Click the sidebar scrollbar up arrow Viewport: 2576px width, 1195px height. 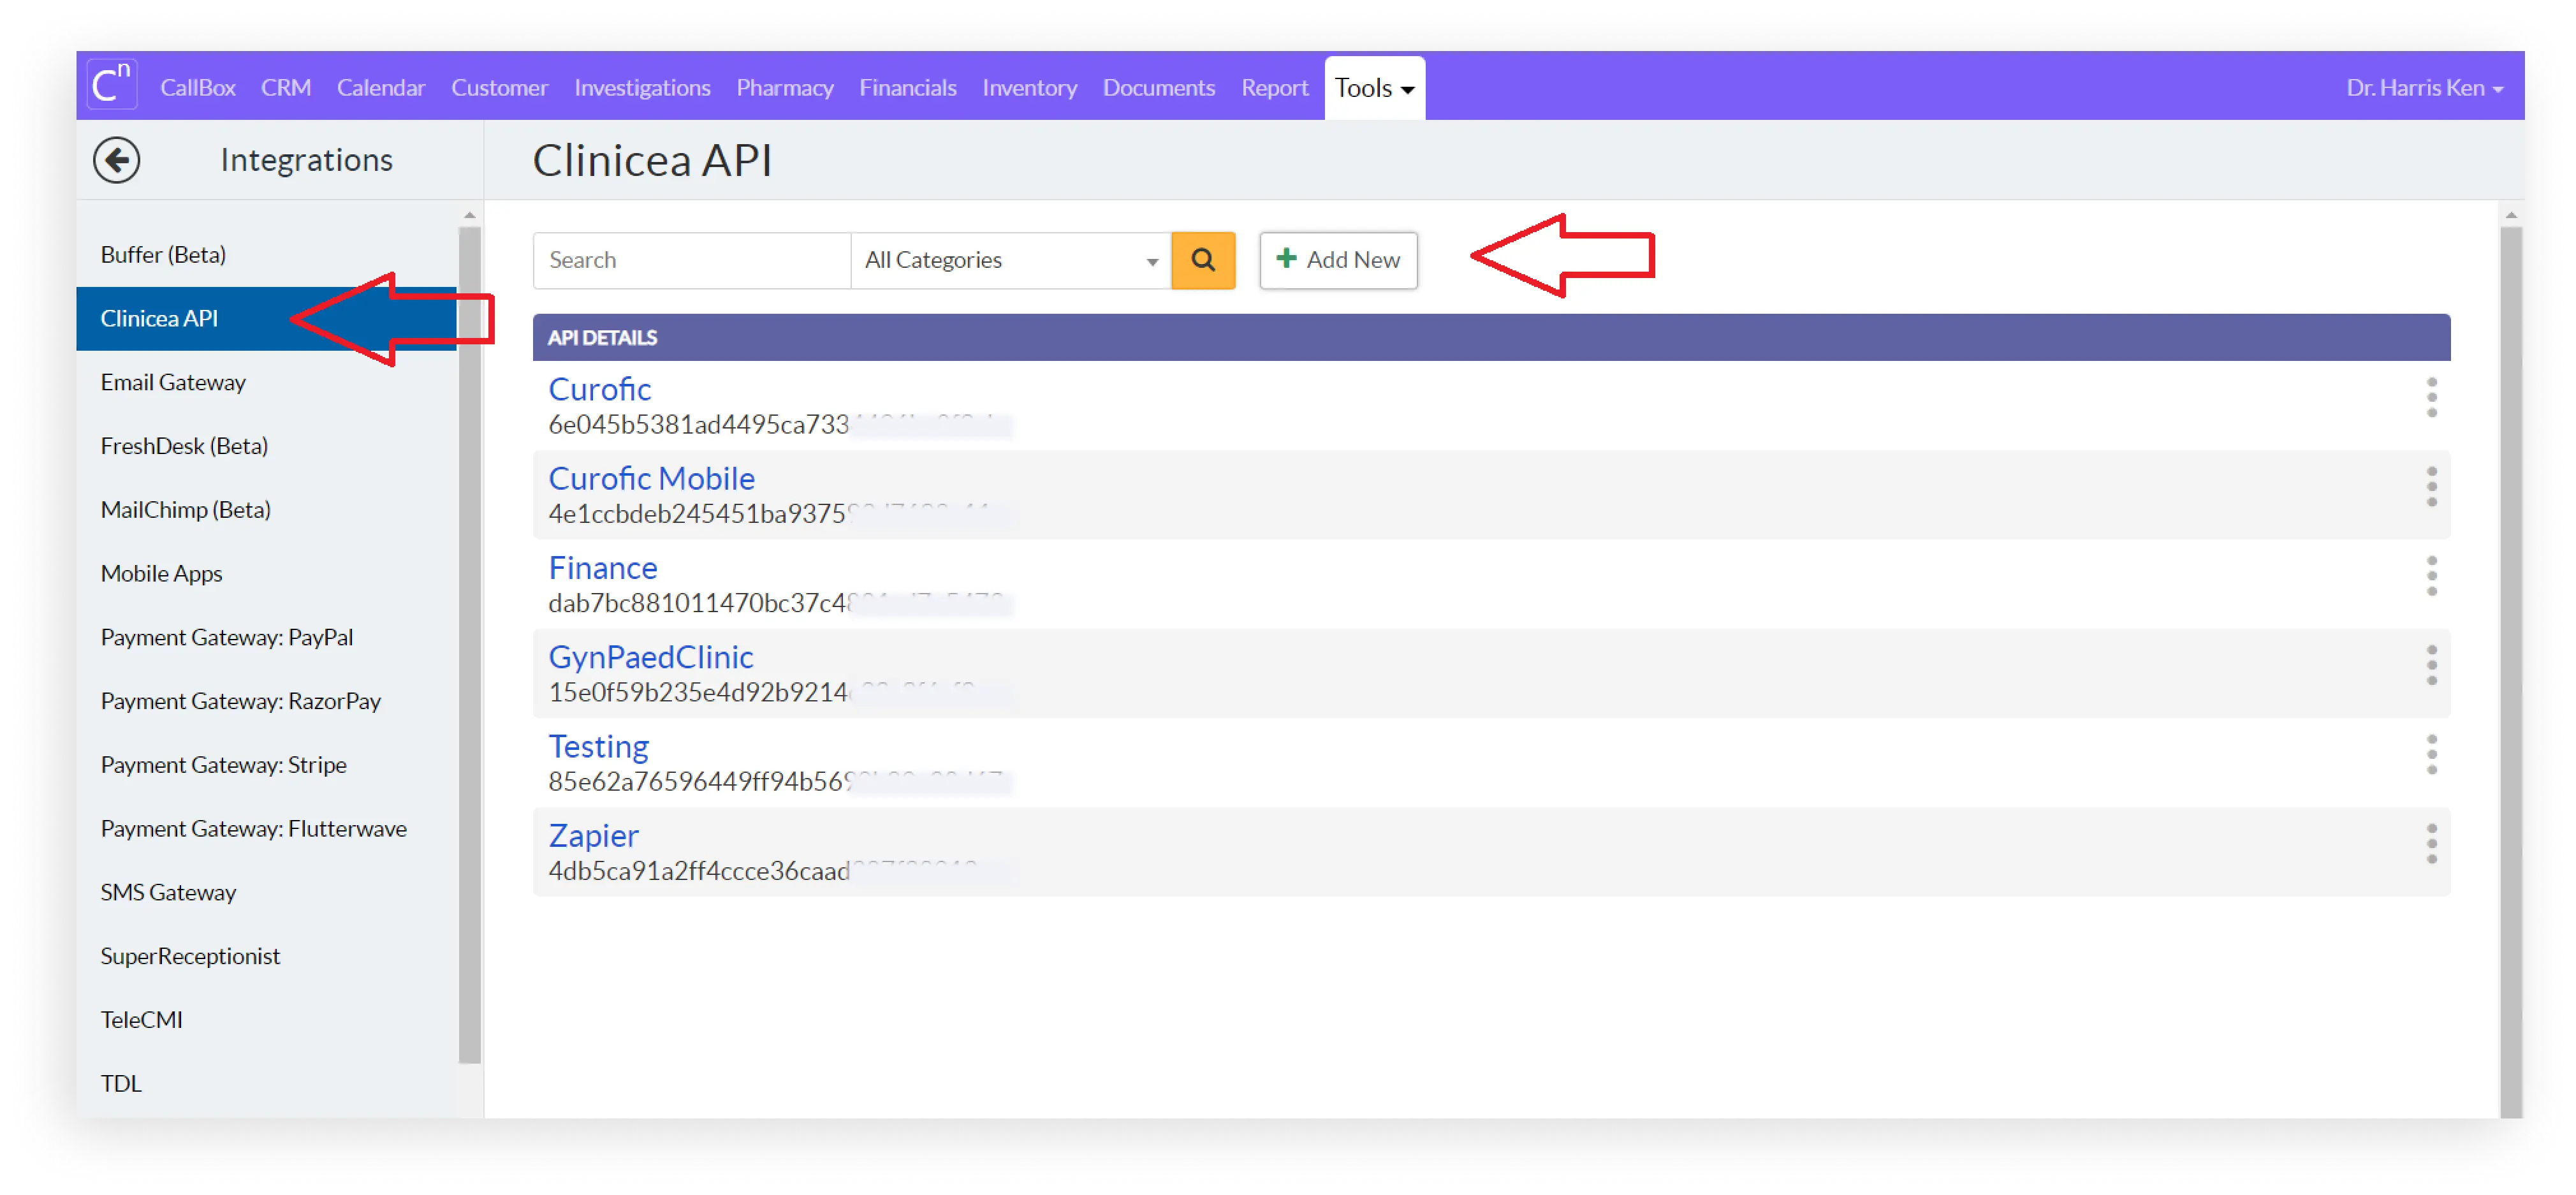[470, 215]
